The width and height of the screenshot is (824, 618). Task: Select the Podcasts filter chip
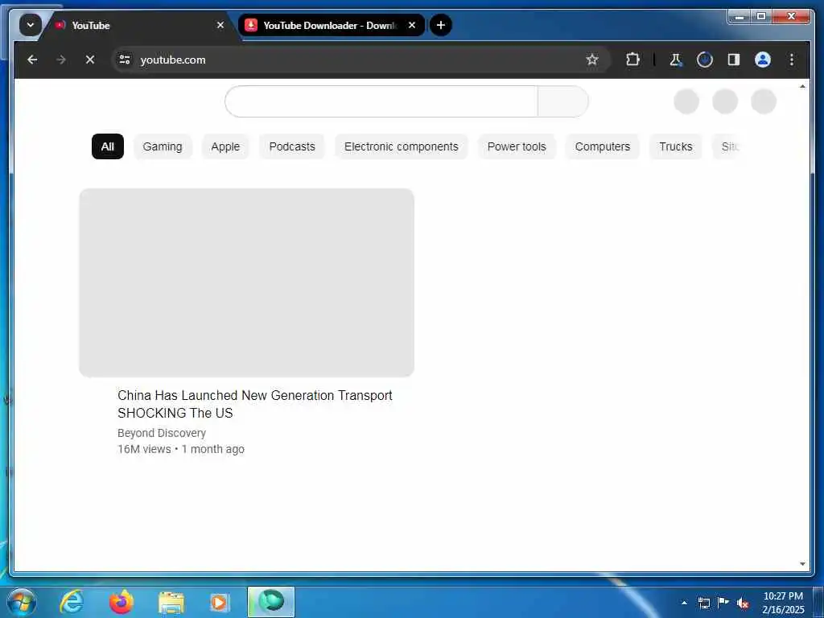(292, 146)
